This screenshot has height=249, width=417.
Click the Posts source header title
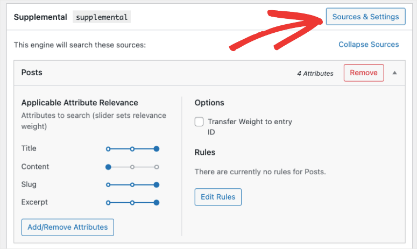32,73
